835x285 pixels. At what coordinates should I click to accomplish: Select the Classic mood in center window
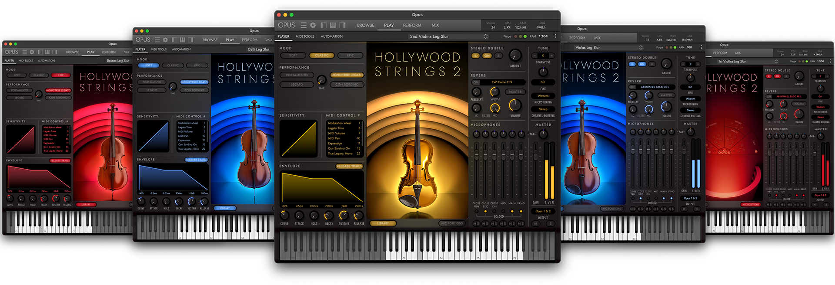322,56
